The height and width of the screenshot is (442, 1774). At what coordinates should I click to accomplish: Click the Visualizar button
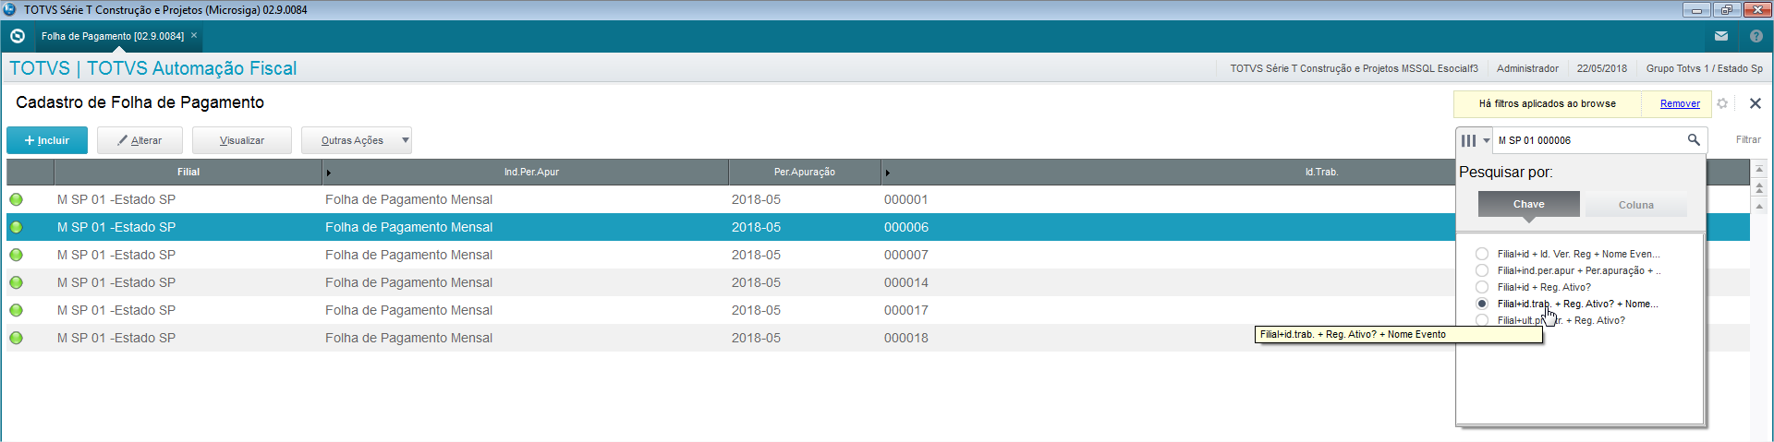point(242,140)
